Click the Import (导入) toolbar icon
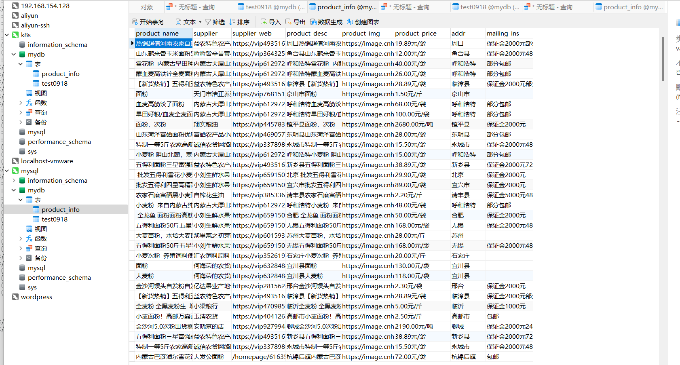This screenshot has width=680, height=365. 264,22
